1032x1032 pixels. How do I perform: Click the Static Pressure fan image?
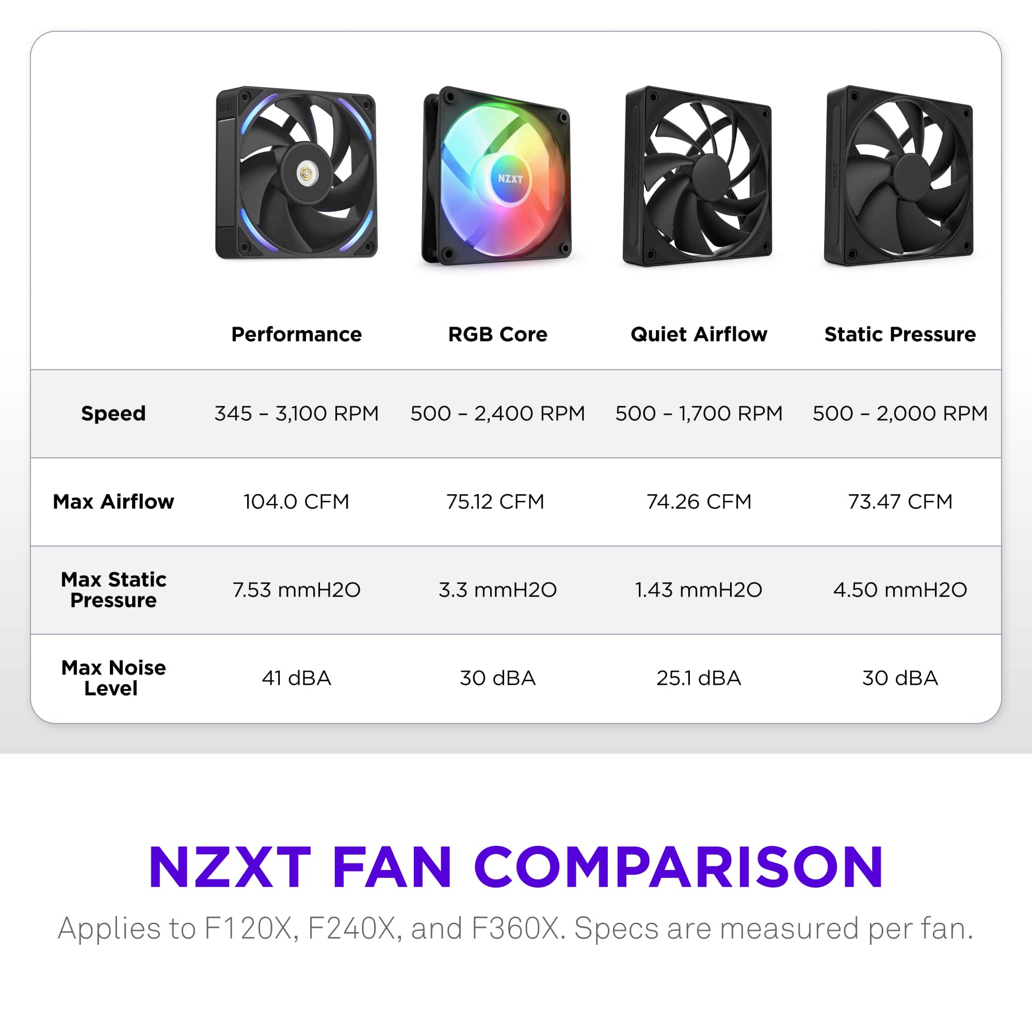[x=899, y=175]
